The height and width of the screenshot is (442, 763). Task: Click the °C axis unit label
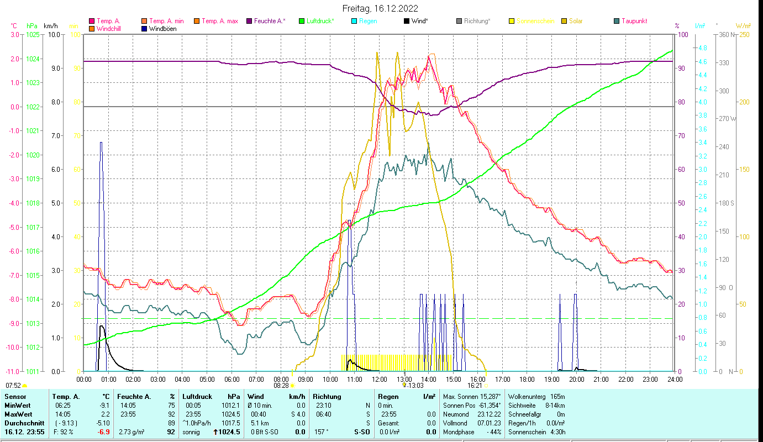(x=14, y=26)
